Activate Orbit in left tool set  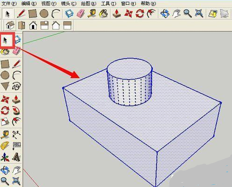pyautogui.click(x=5, y=170)
